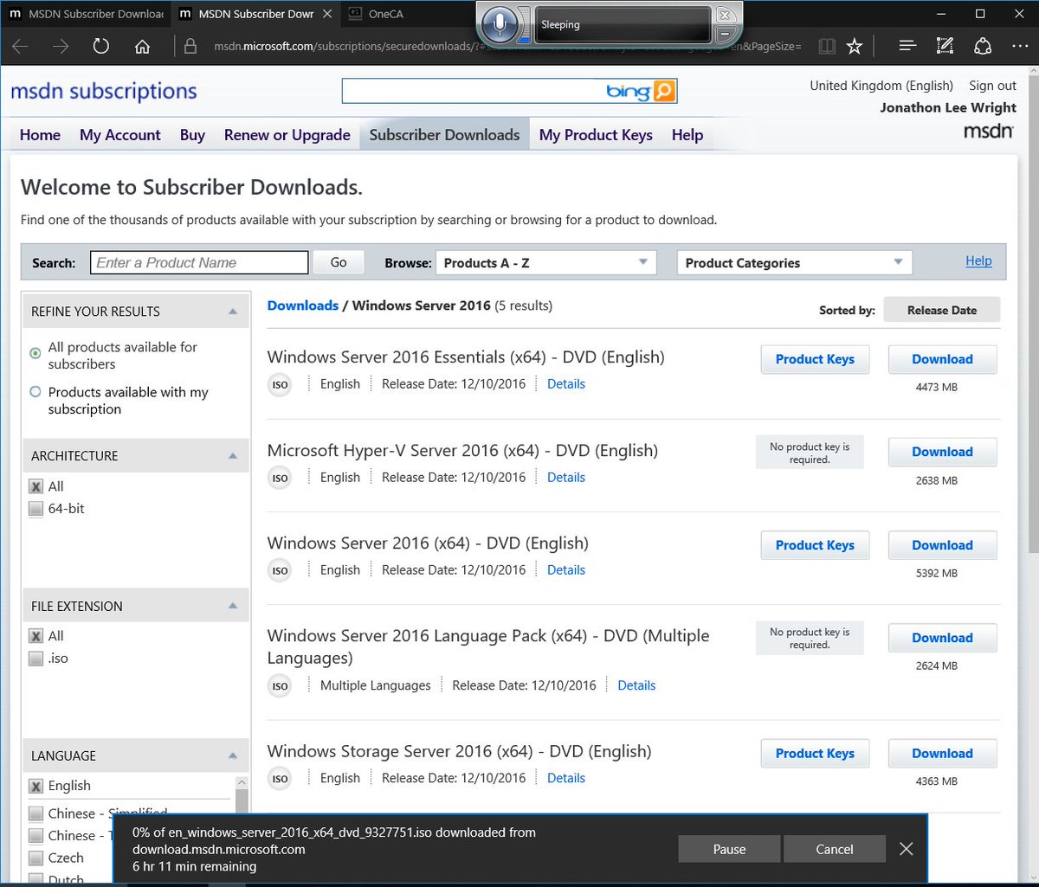This screenshot has height=887, width=1039.
Task: Open the browser home page icon
Action: click(x=143, y=47)
